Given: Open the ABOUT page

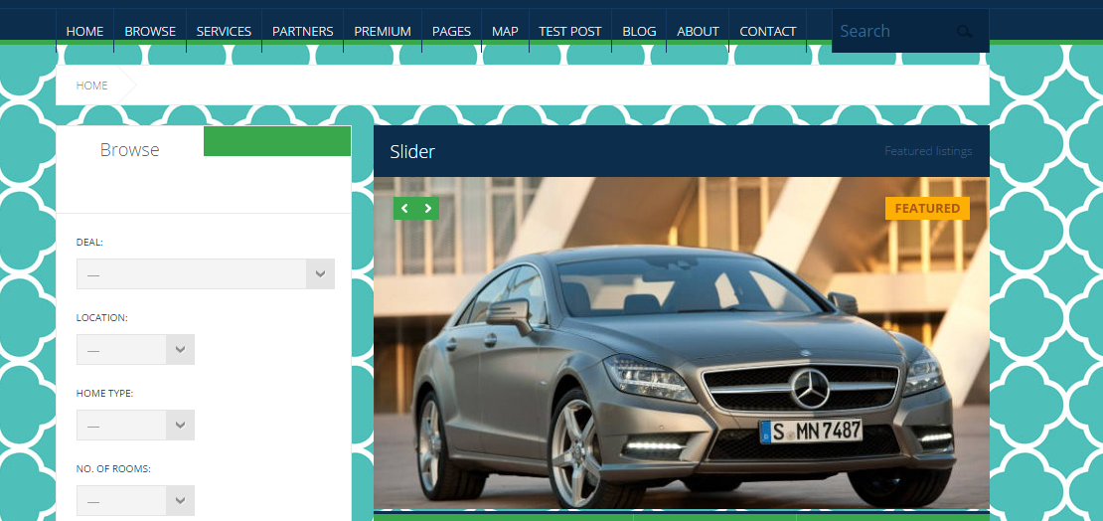Looking at the screenshot, I should click(x=698, y=31).
